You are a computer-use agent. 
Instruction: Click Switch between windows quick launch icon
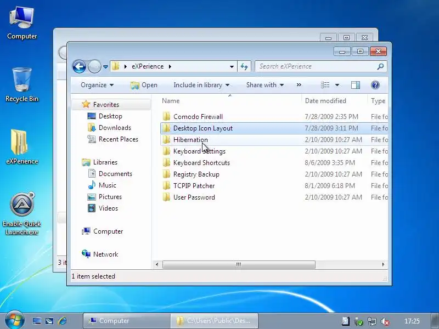[x=49, y=321]
